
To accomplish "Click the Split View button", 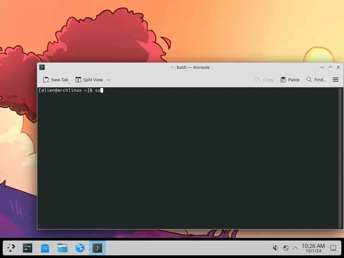I will click(89, 80).
